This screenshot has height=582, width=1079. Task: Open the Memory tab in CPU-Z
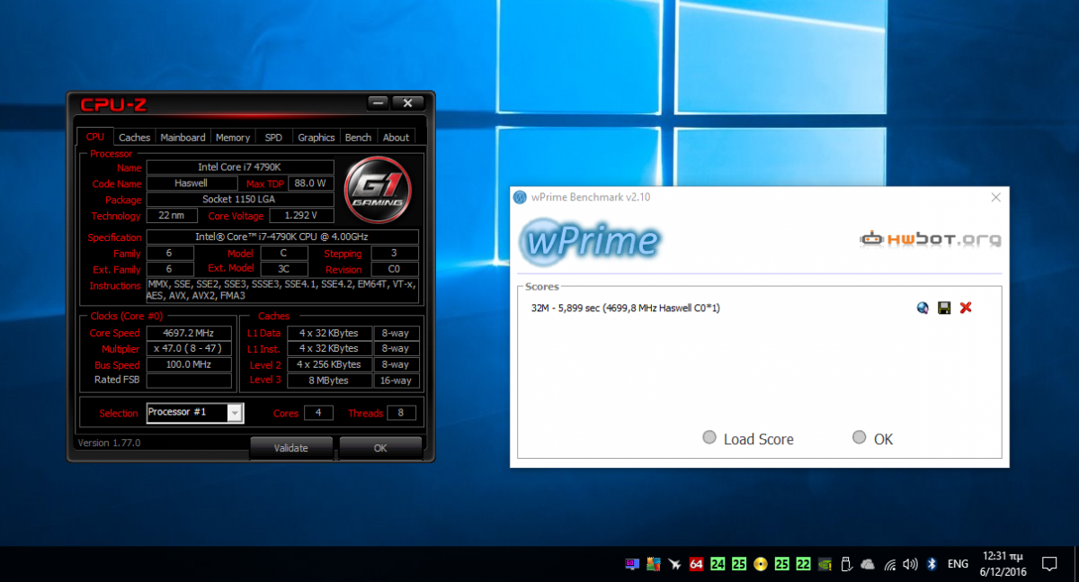pyautogui.click(x=233, y=138)
